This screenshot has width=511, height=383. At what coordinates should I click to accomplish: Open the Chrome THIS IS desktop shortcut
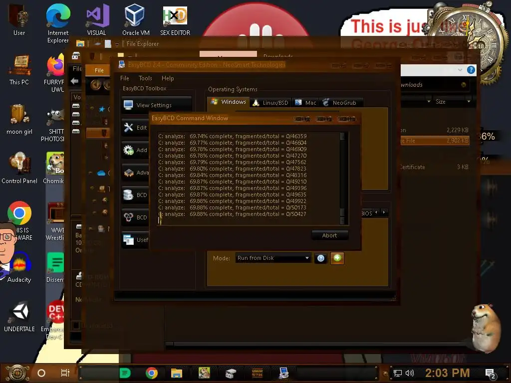(x=19, y=221)
